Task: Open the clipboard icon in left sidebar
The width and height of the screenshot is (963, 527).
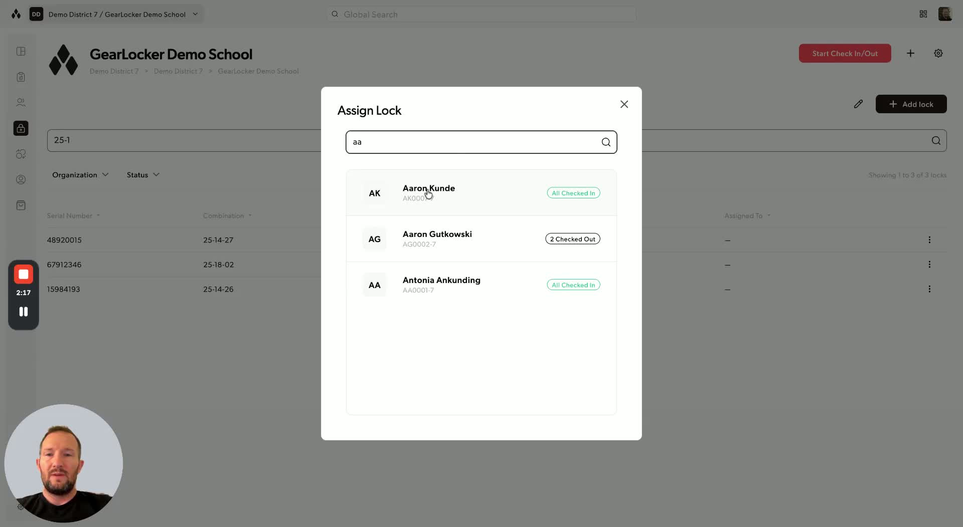Action: [21, 77]
